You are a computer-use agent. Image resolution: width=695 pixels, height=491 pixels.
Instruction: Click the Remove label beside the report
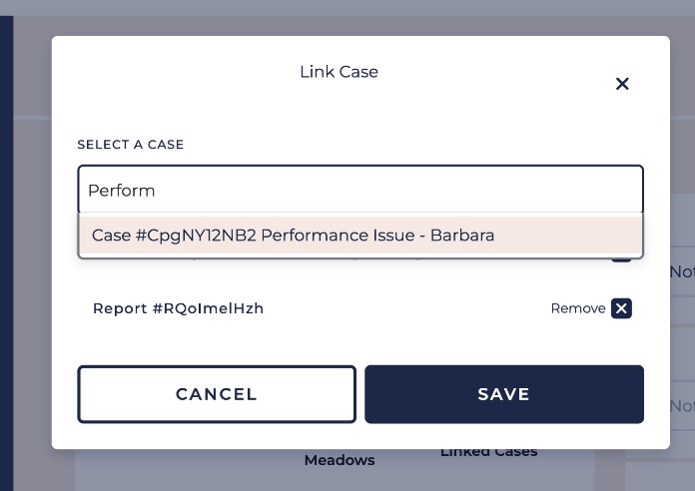577,308
